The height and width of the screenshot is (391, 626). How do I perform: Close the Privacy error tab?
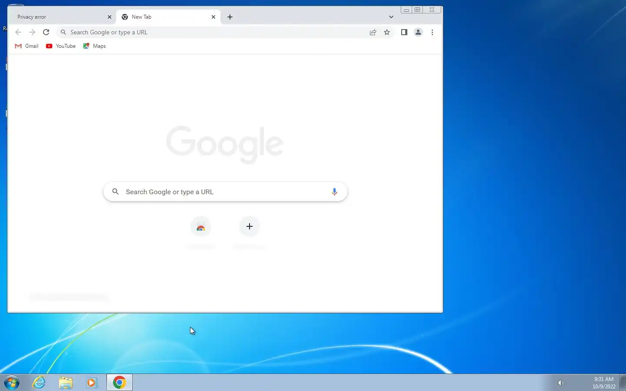click(x=110, y=17)
